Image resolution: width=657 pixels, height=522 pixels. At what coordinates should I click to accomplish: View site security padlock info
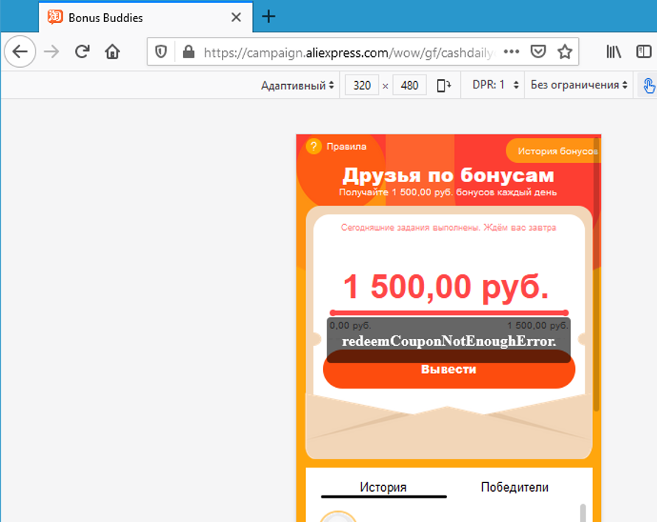click(189, 52)
